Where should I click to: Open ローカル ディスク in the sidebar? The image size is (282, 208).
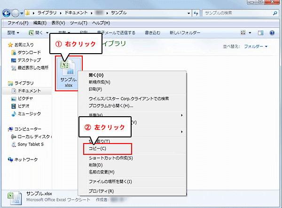[x=34, y=136]
